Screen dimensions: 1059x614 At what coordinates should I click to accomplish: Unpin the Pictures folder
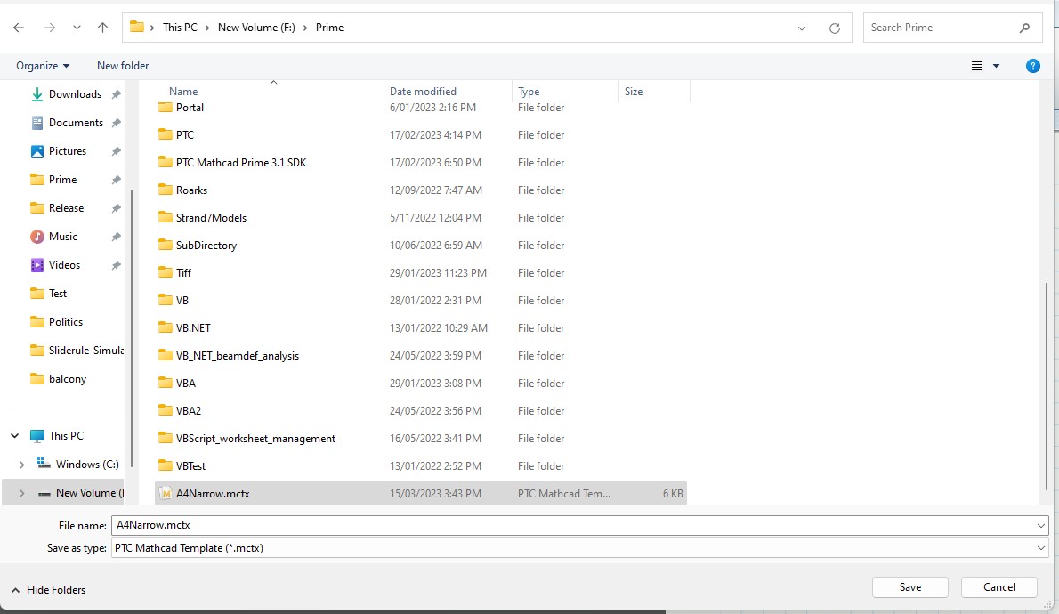115,150
